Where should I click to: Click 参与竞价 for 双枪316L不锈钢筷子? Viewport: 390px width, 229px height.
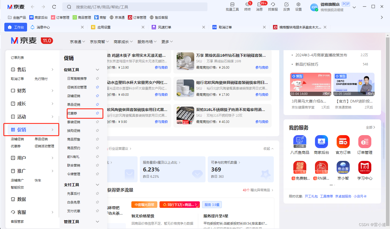click(x=262, y=122)
